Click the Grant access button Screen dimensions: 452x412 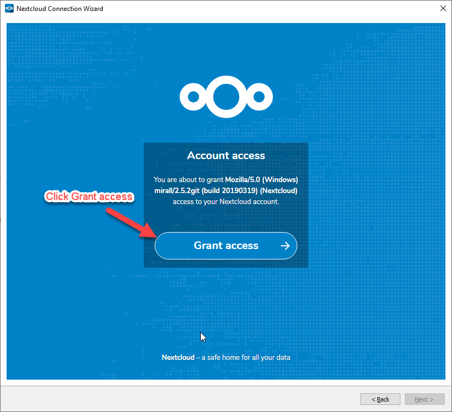[x=225, y=246]
